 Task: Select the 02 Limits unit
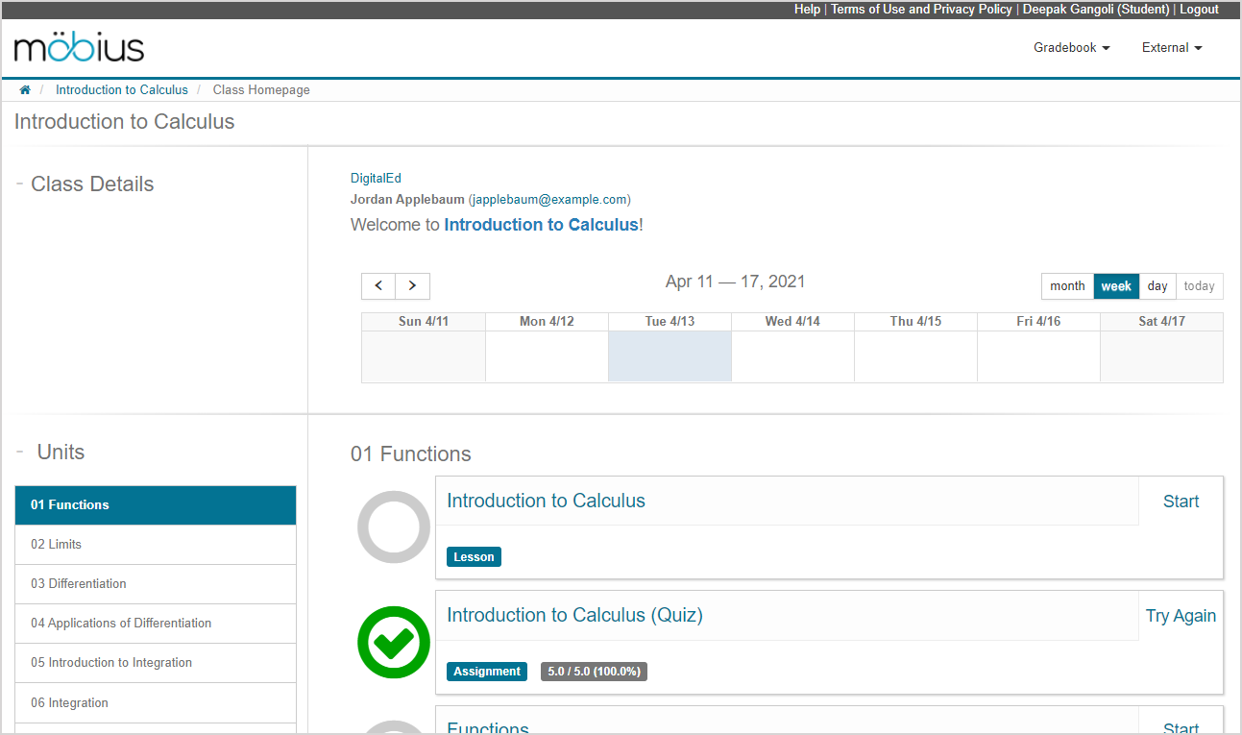point(156,544)
